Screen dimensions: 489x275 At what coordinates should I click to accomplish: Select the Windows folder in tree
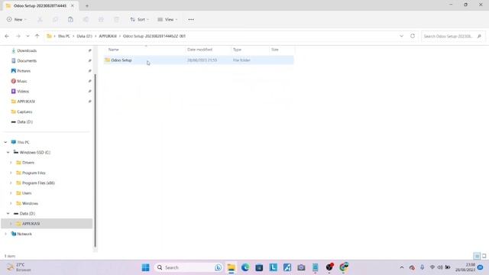click(30, 203)
